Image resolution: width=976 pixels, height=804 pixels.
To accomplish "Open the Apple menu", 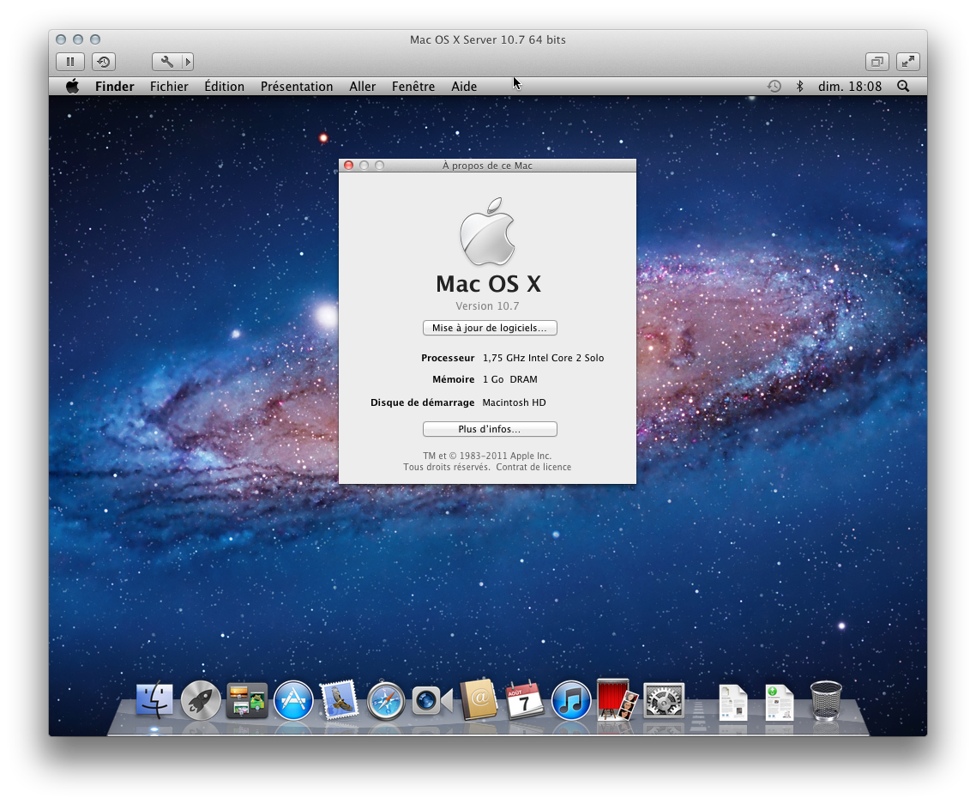I will [x=73, y=87].
